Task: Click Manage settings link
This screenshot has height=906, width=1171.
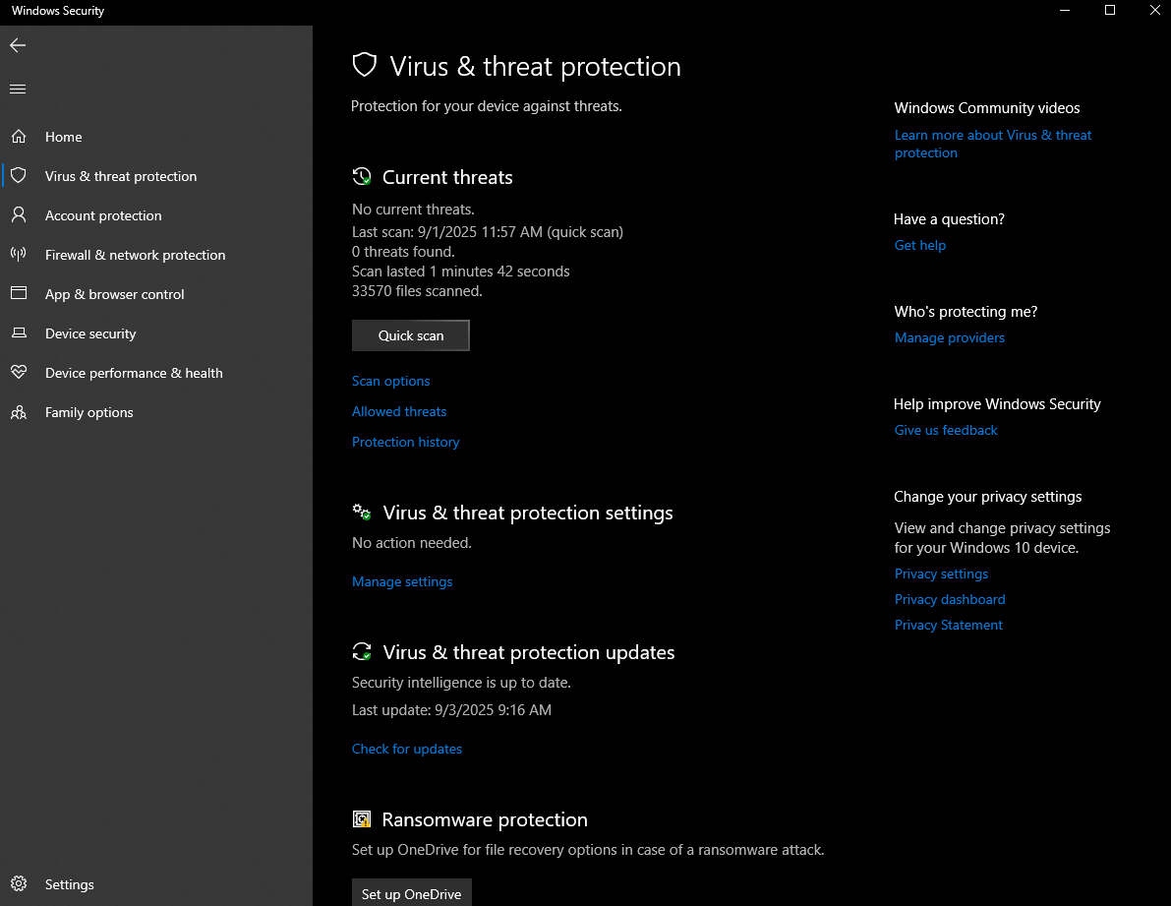Action: [402, 581]
